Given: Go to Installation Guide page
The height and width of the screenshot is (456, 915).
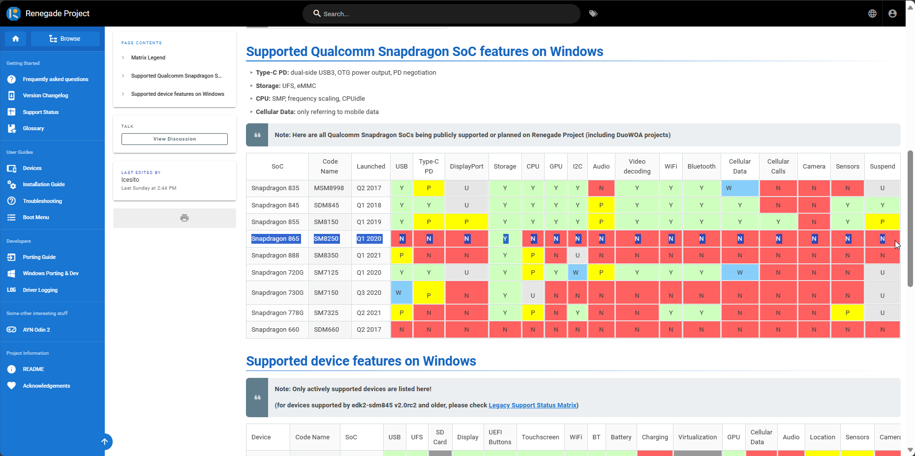Looking at the screenshot, I should pos(43,184).
